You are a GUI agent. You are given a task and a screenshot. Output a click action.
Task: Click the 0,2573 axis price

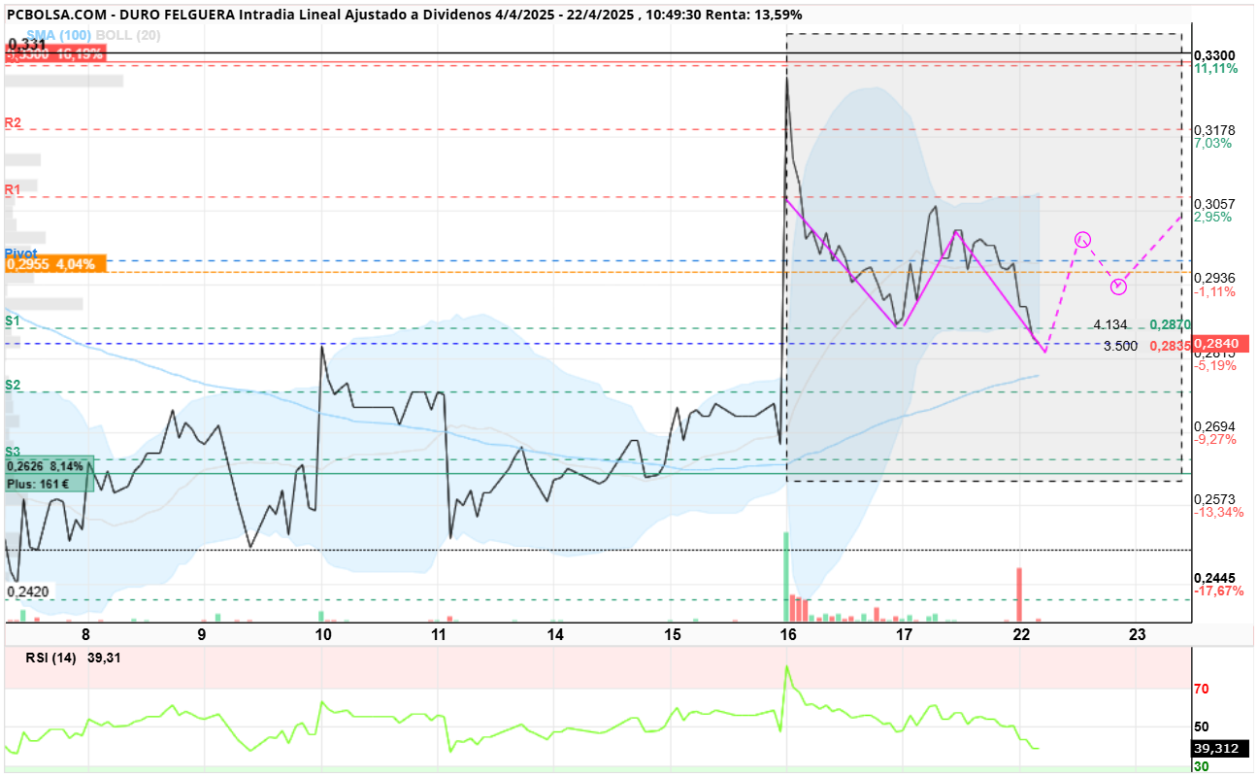[1214, 498]
